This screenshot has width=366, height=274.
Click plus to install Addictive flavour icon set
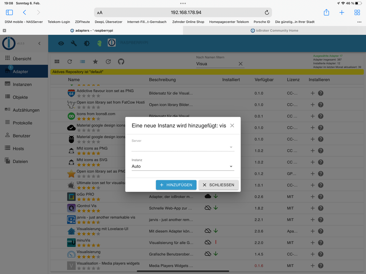[x=312, y=93]
